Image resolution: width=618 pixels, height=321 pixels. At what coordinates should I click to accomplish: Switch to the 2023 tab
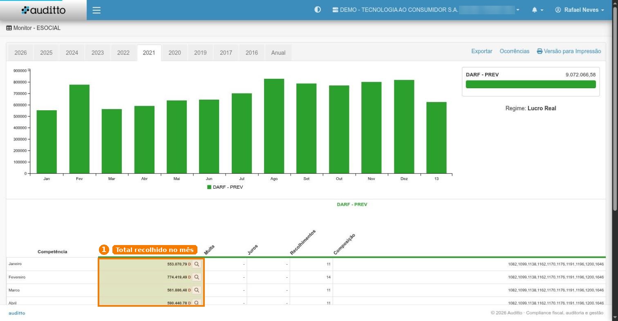tap(97, 53)
